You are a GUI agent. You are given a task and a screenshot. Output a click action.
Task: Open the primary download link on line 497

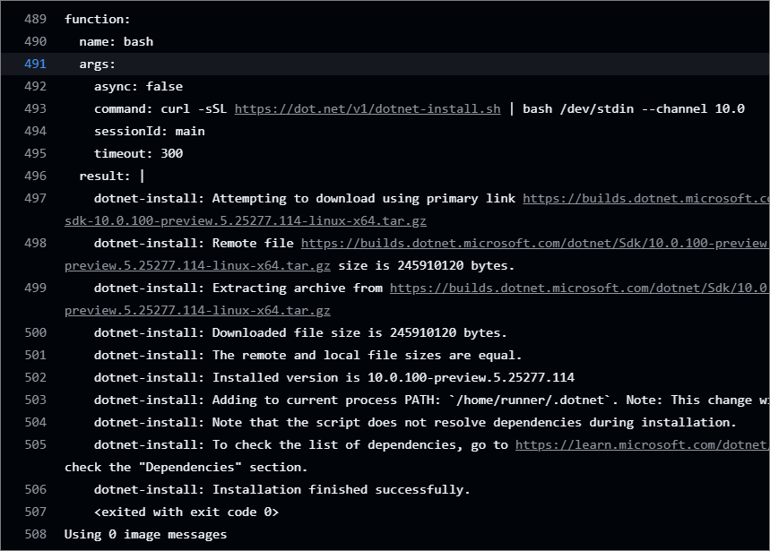(646, 198)
